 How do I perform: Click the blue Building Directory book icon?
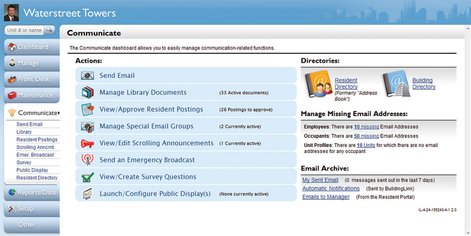(x=396, y=83)
